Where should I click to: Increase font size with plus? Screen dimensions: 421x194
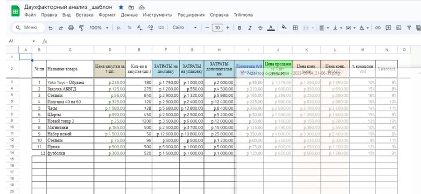pos(227,28)
